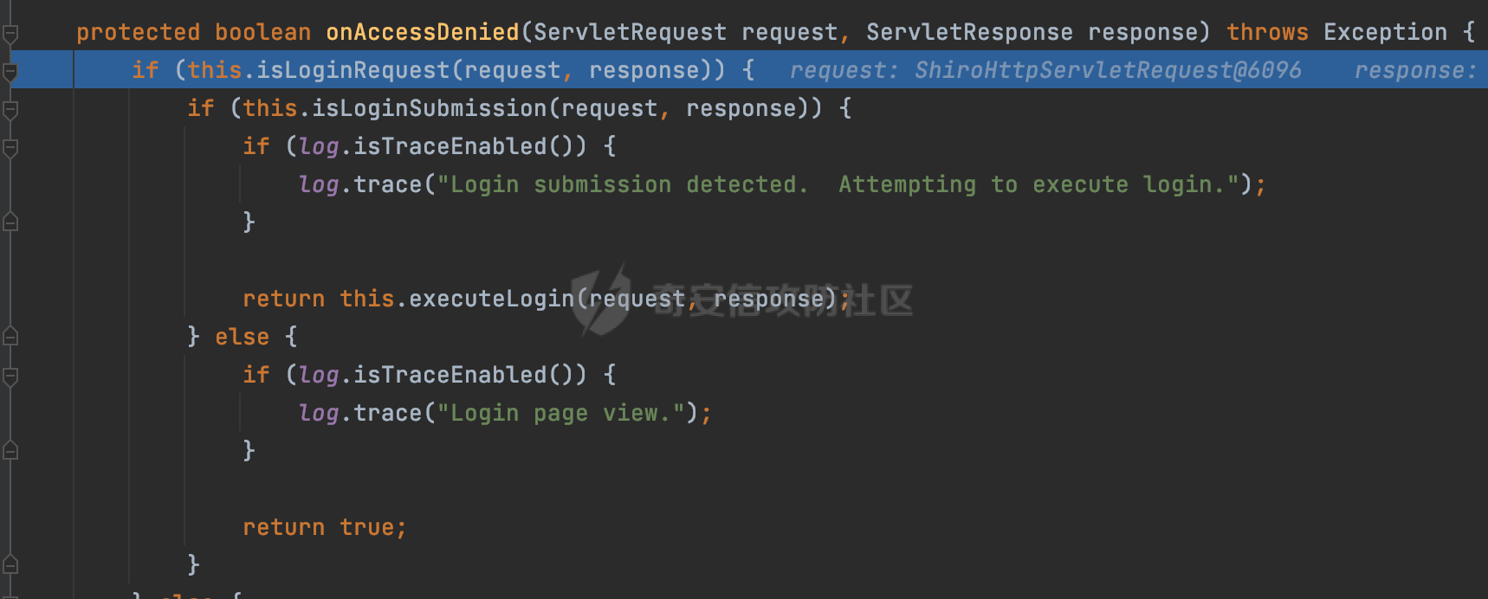This screenshot has width=1488, height=599.
Task: Click fold-end marker at closing brace after return true
Action: point(10,565)
